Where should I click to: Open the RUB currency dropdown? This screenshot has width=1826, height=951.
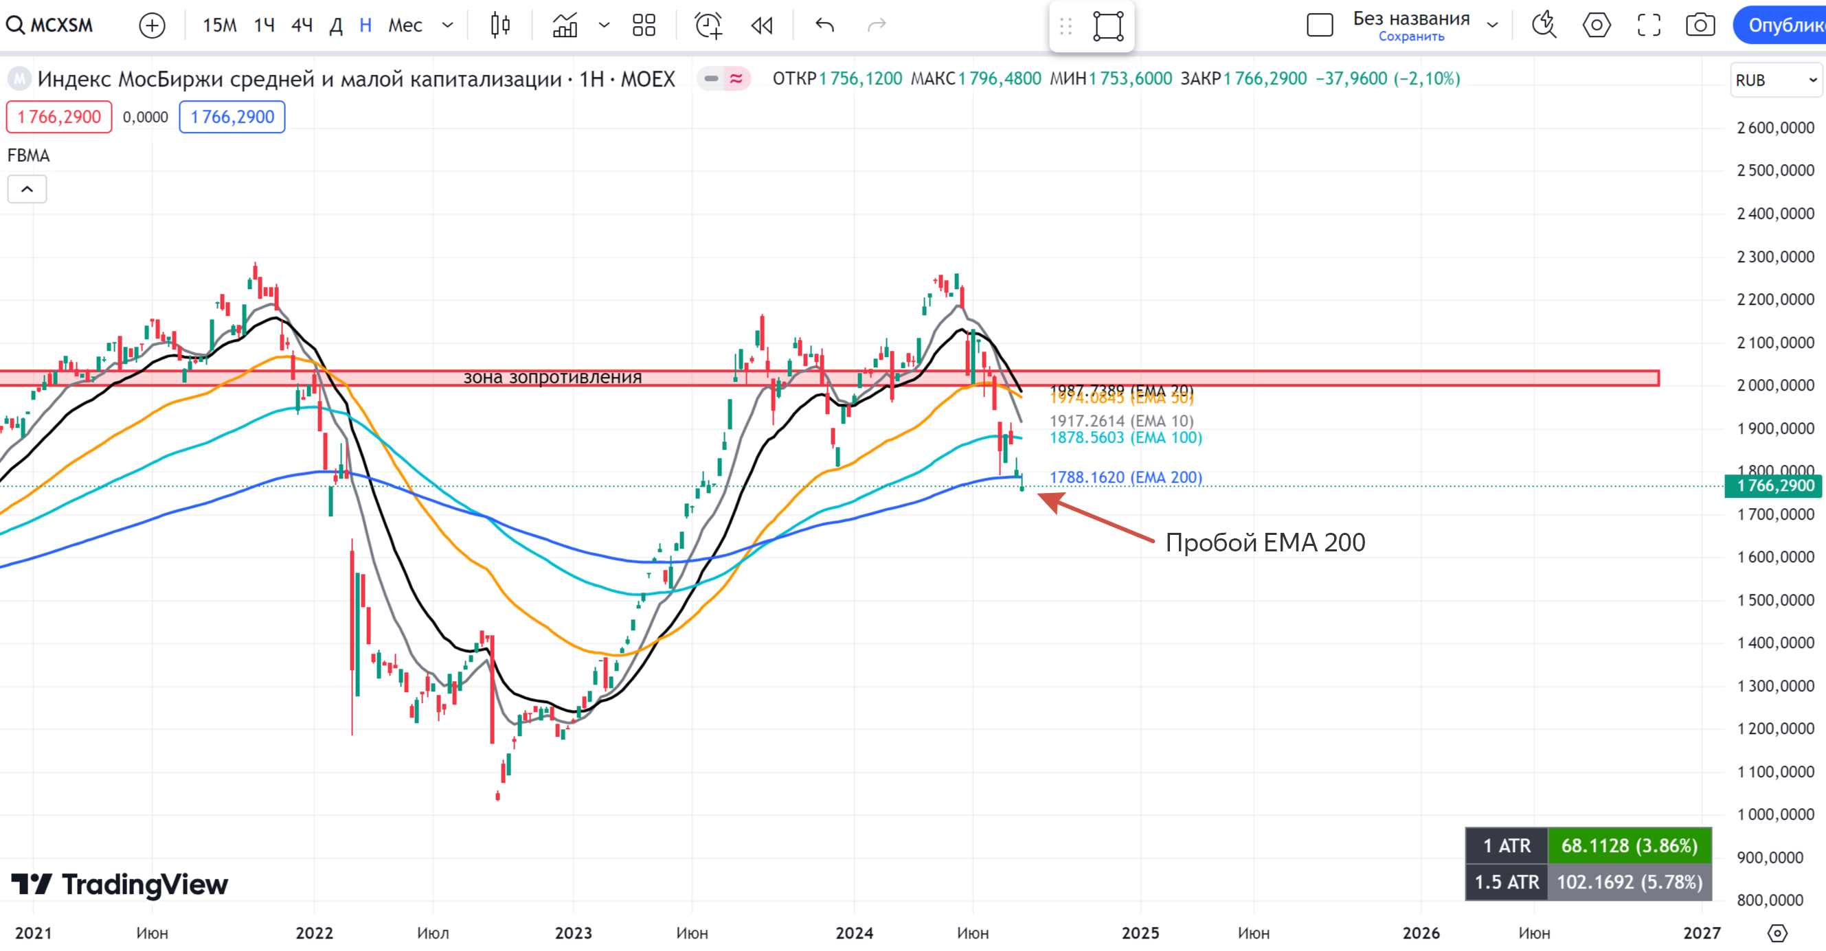1777,80
